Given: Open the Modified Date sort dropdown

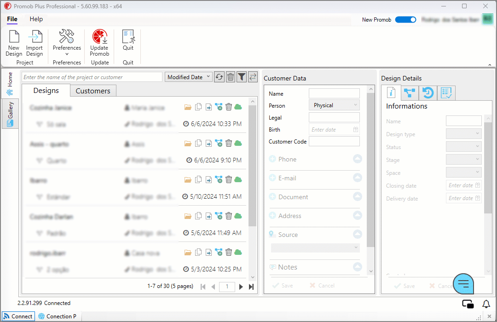Looking at the screenshot, I should coord(189,77).
